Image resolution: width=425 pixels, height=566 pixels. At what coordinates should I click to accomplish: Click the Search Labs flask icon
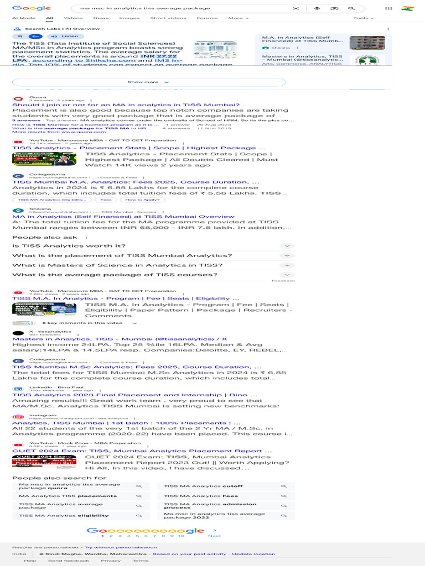click(x=17, y=29)
